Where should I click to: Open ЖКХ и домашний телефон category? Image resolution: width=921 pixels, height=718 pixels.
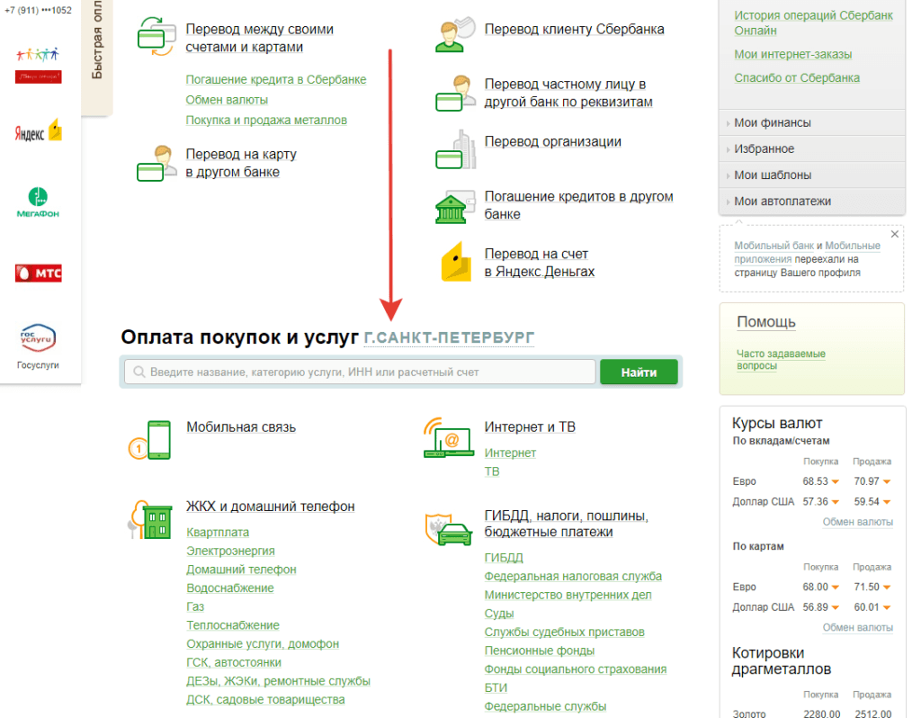270,507
